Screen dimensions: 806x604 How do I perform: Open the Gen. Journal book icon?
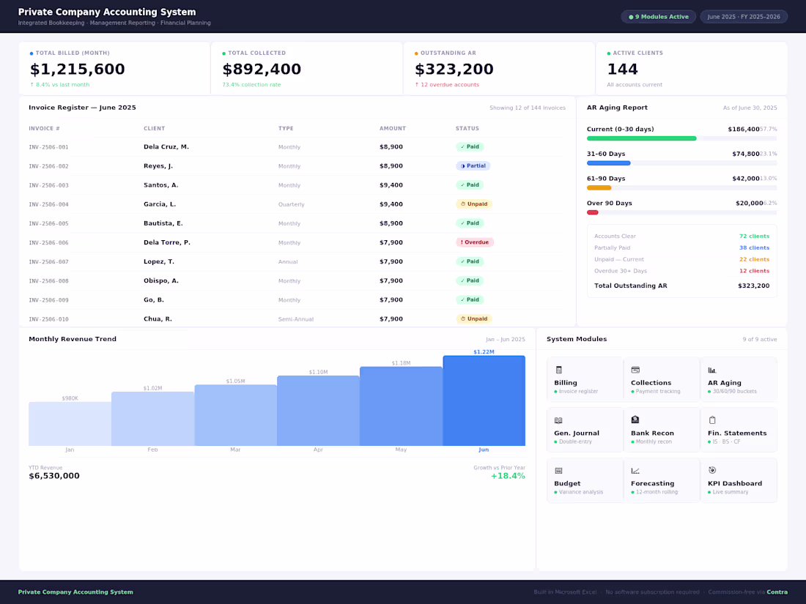(x=559, y=420)
